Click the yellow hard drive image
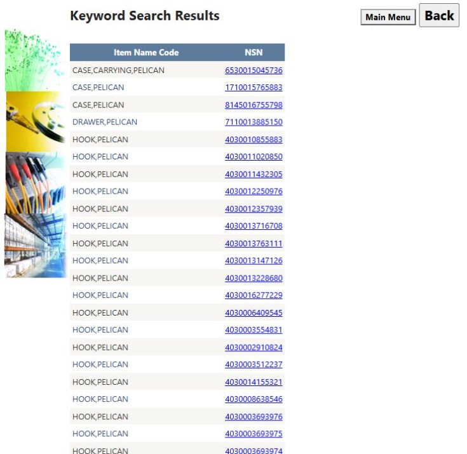 (x=36, y=122)
